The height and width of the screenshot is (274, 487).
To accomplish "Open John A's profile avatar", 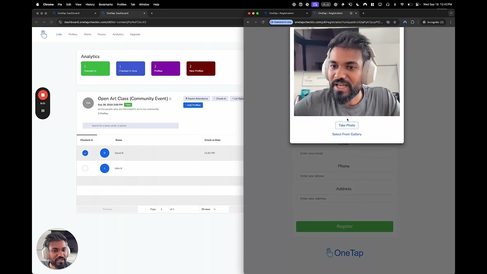I will click(x=105, y=168).
